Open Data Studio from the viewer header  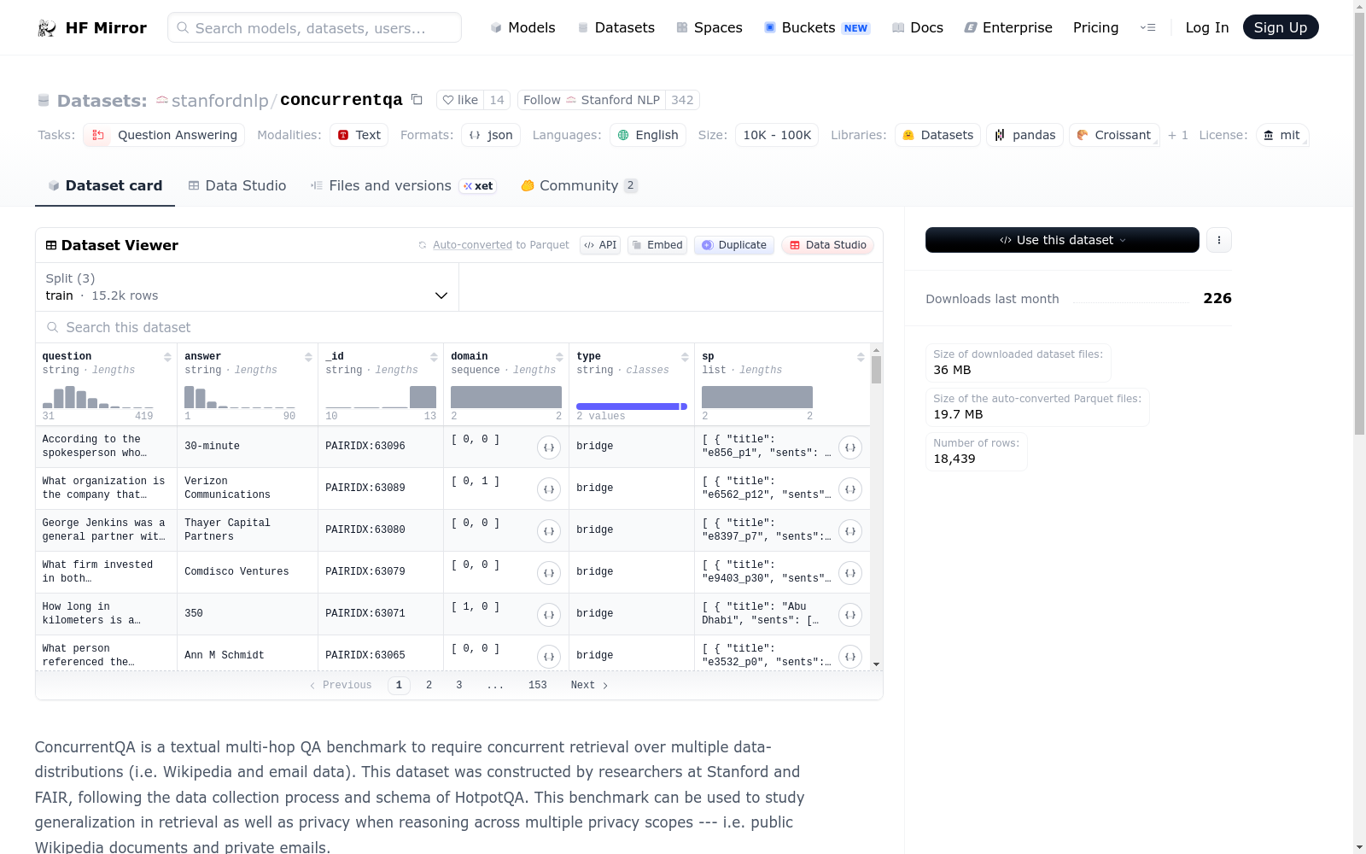[x=827, y=245]
